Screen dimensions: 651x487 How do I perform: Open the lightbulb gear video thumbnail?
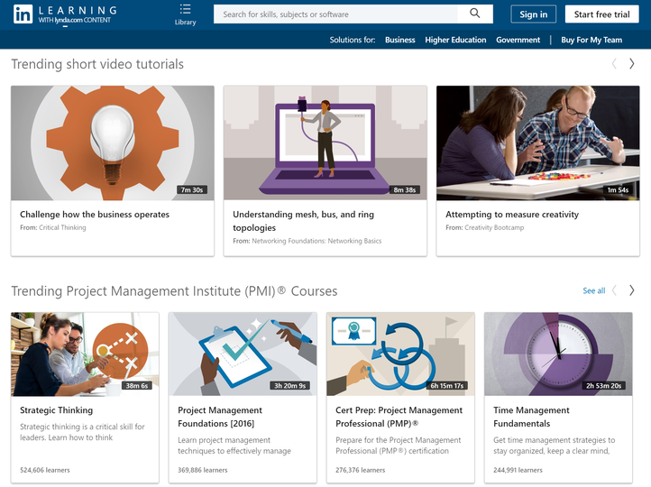point(113,142)
